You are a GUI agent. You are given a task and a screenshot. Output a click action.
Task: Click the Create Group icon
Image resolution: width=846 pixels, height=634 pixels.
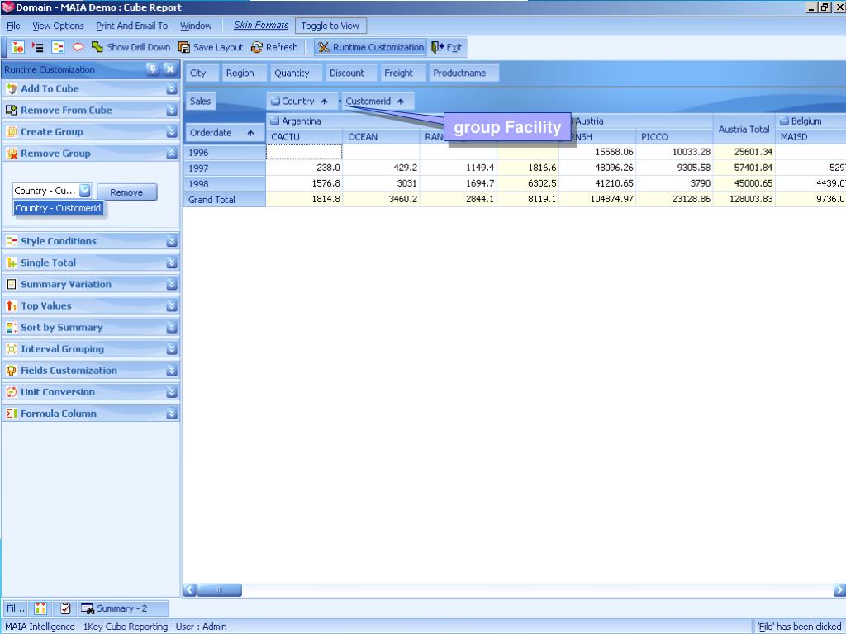[12, 132]
